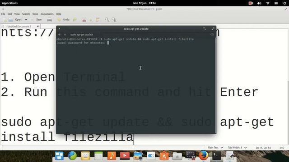The image size is (289, 162).
Task: Expand the Open recent files arrow
Action: (x=26, y=20)
